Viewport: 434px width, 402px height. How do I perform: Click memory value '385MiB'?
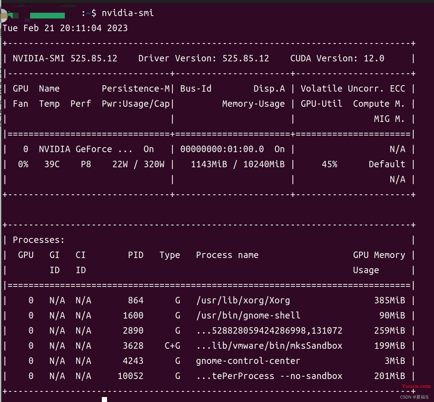389,300
